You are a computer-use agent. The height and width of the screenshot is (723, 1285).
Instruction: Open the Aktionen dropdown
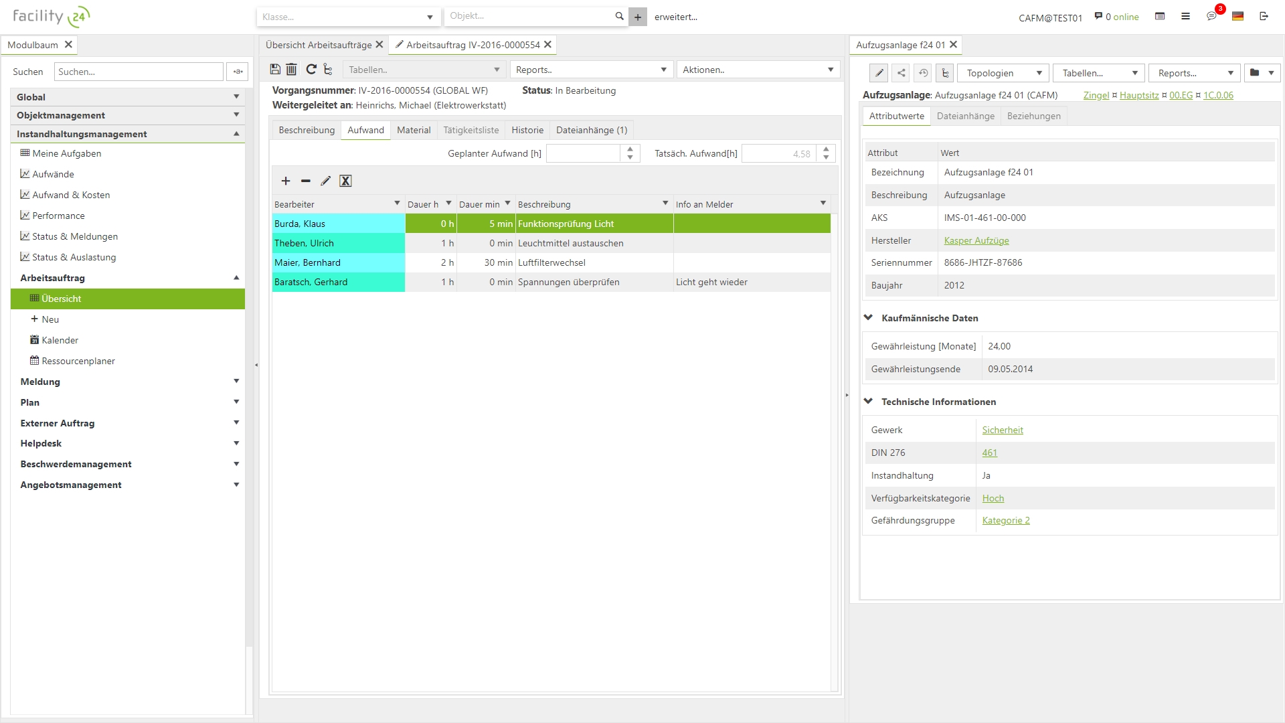[x=758, y=70]
